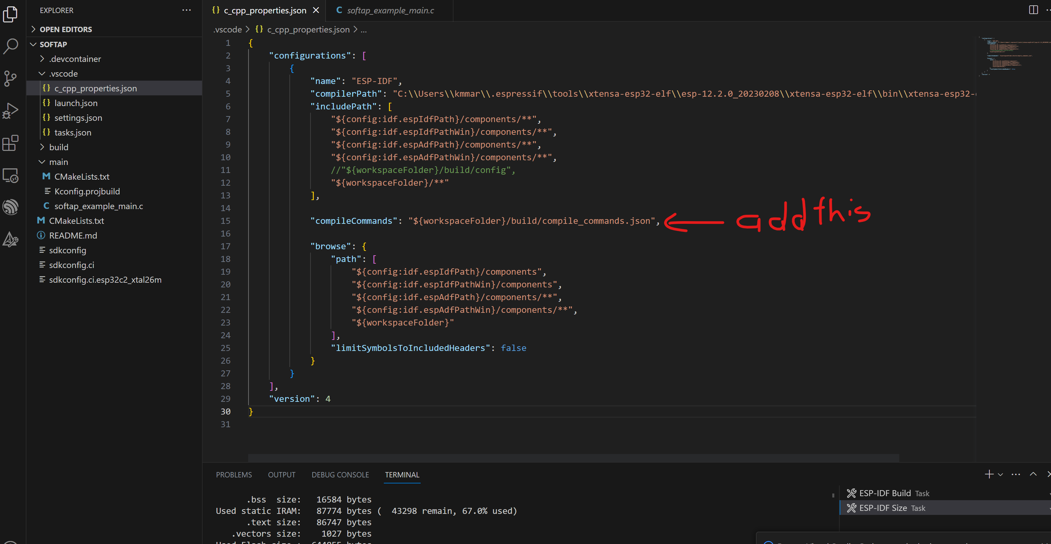Open the Search view in activity bar

point(10,47)
